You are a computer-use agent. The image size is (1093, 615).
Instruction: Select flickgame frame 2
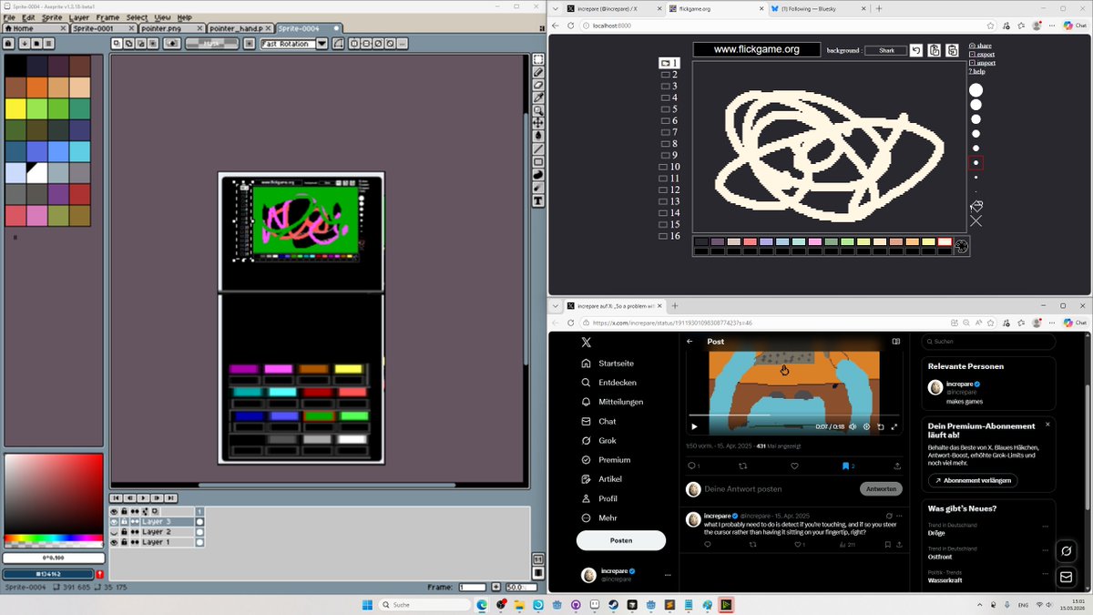(669, 75)
